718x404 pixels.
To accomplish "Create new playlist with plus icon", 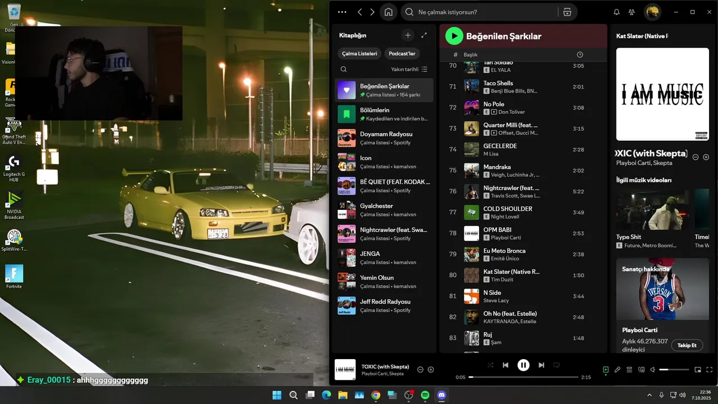I will (x=408, y=35).
